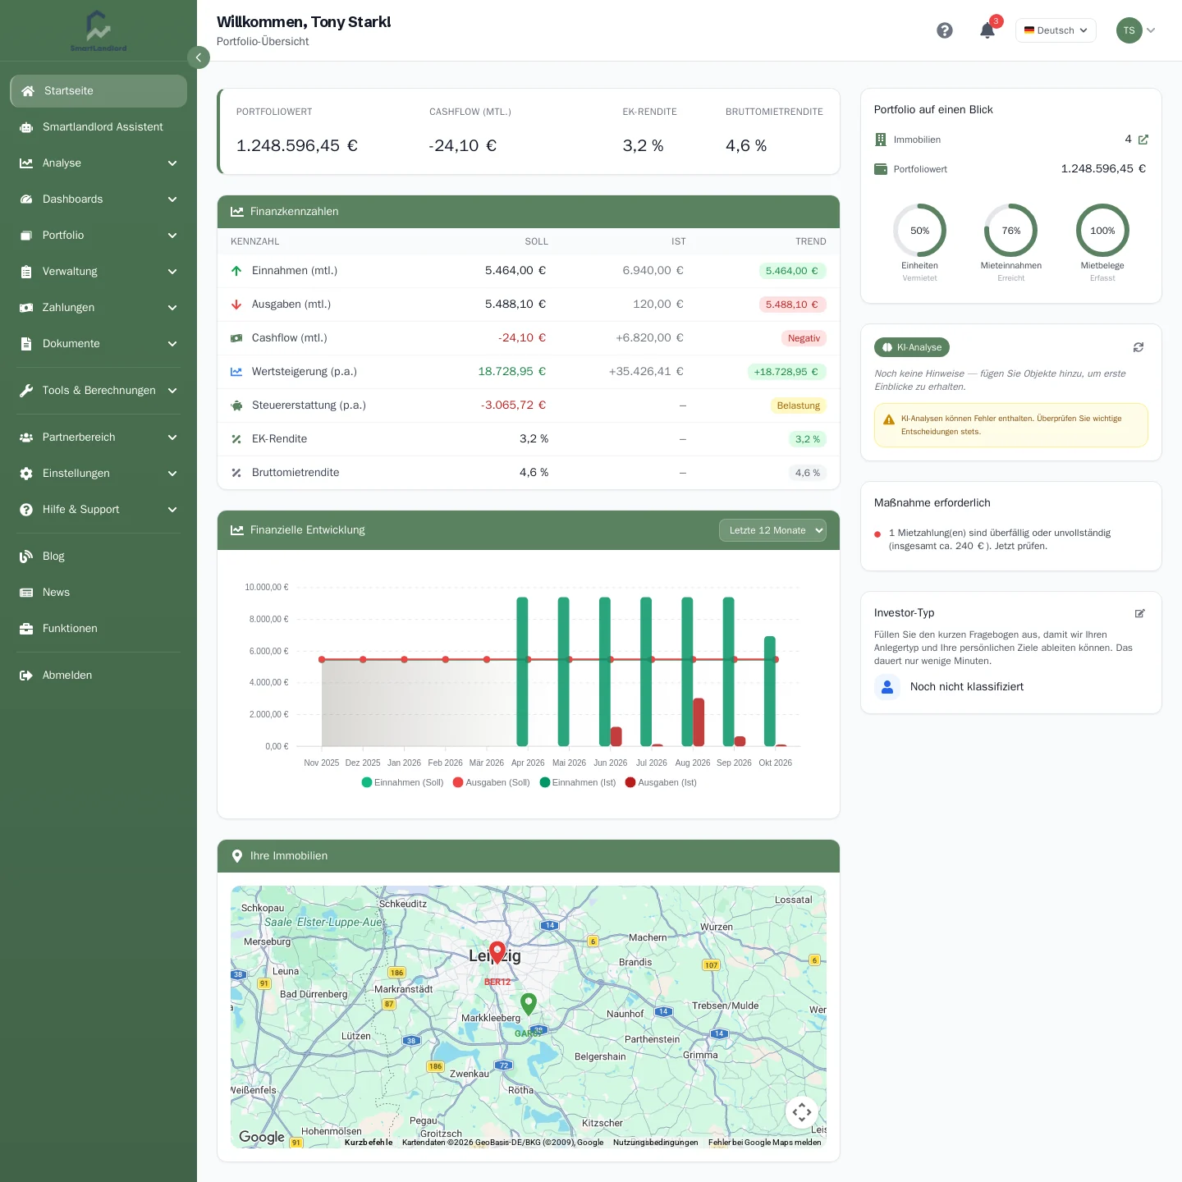This screenshot has width=1182, height=1182.
Task: Toggle Ausgaben (Soll) legend entry
Action: pos(492,782)
